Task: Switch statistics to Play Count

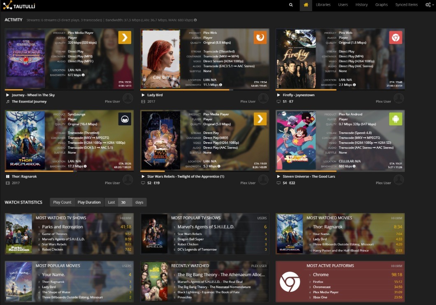Action: [x=63, y=202]
